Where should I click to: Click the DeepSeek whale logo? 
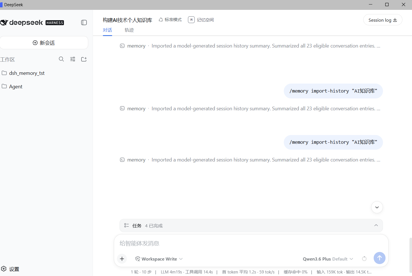[4, 23]
